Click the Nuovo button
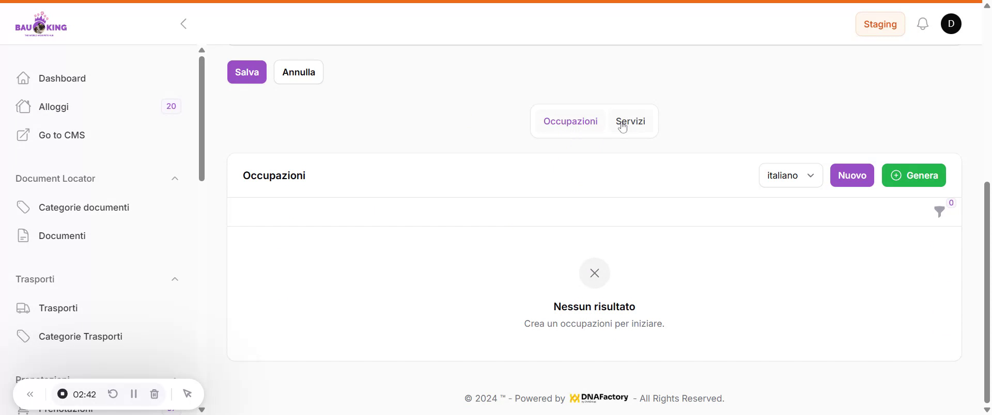Screen dimensions: 992x415 pyautogui.click(x=852, y=175)
